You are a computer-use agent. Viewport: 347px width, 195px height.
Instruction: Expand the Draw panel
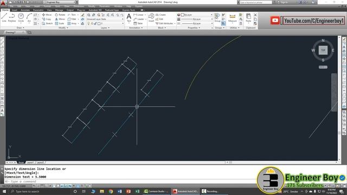(21, 28)
